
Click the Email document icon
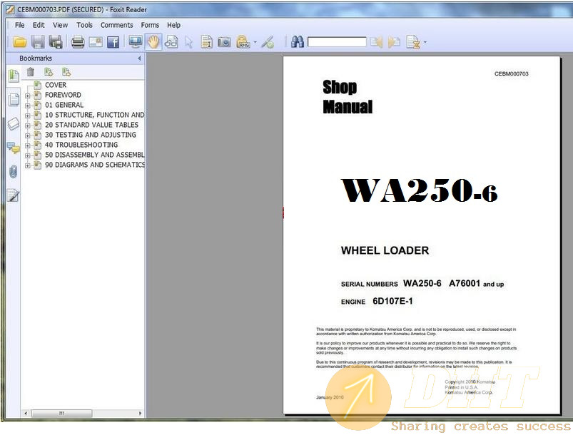(x=96, y=42)
